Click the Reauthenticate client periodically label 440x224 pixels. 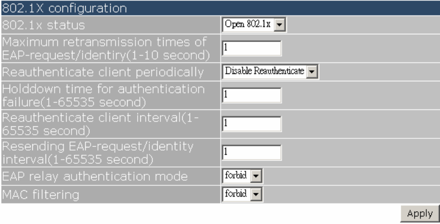(103, 71)
